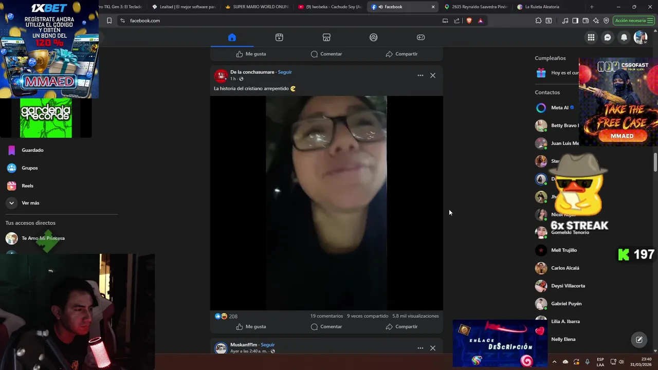Open the Facebook menu grid icon
Screen dimensions: 658x370
tap(591, 37)
